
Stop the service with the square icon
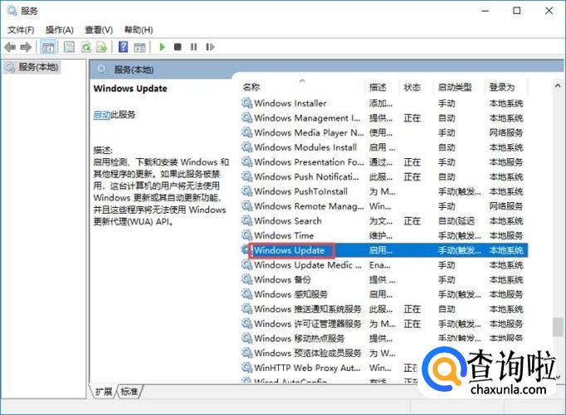(x=178, y=47)
